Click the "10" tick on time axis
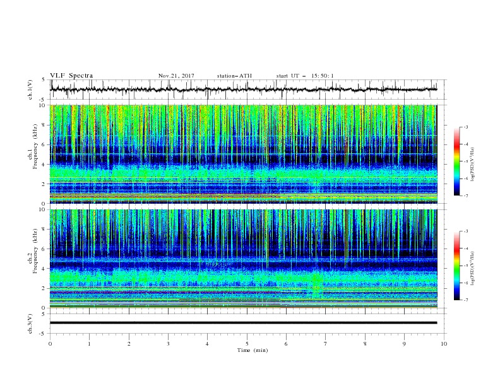Screen dimensions: 500x386 444,344
